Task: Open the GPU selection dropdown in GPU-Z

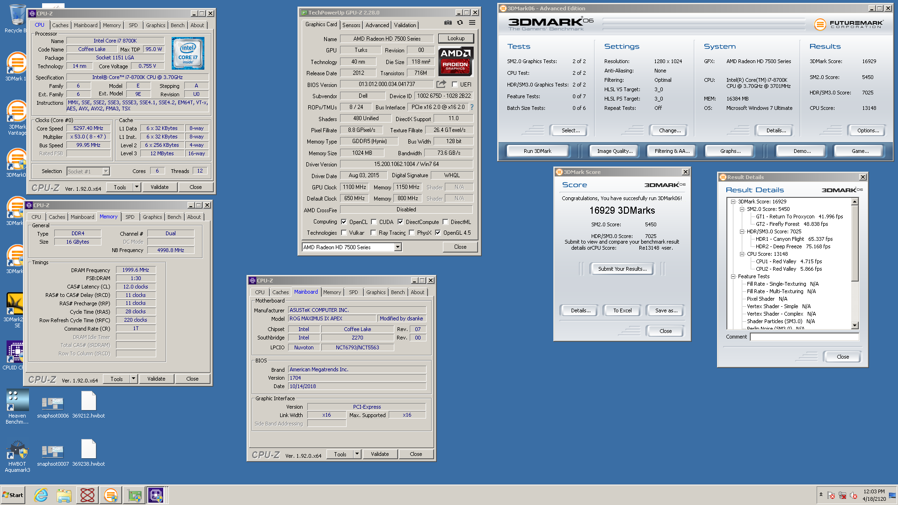Action: pos(398,247)
